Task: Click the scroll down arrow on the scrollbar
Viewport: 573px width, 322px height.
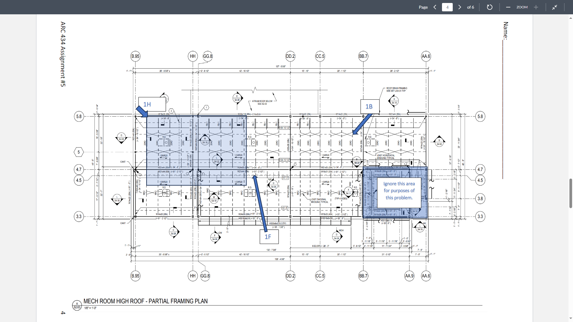Action: tap(570, 318)
